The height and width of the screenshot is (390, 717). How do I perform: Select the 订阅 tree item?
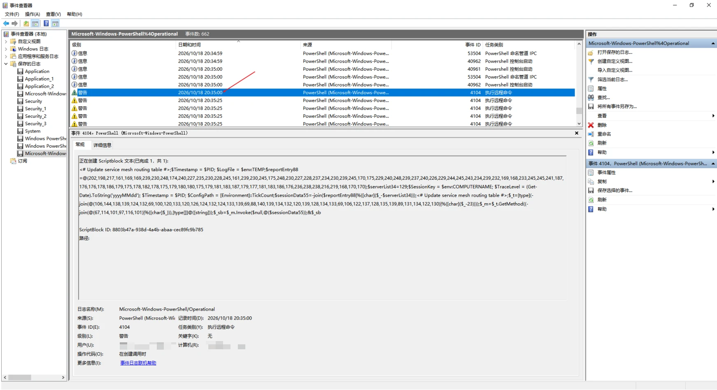(22, 161)
